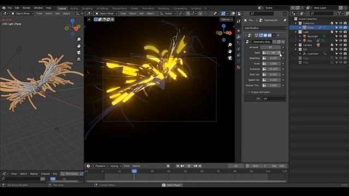Hide the Key light with its eye icon
Viewport: 349px width, 196px height.
click(341, 41)
